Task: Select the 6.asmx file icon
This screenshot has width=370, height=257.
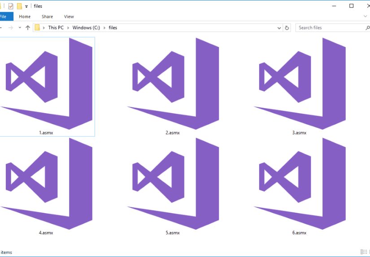Action: 300,184
